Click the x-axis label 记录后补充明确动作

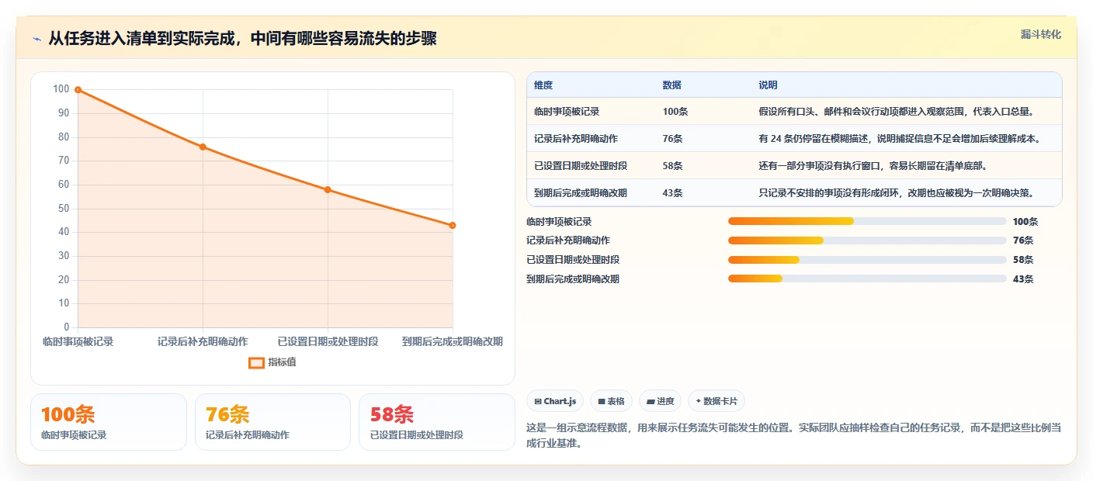pos(203,341)
